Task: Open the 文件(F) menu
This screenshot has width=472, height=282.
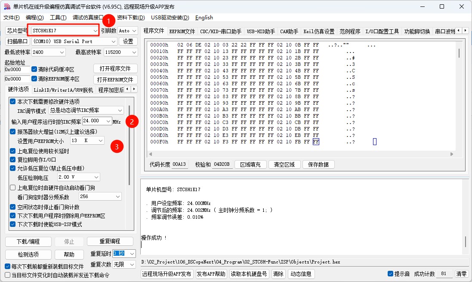Action: [12, 18]
